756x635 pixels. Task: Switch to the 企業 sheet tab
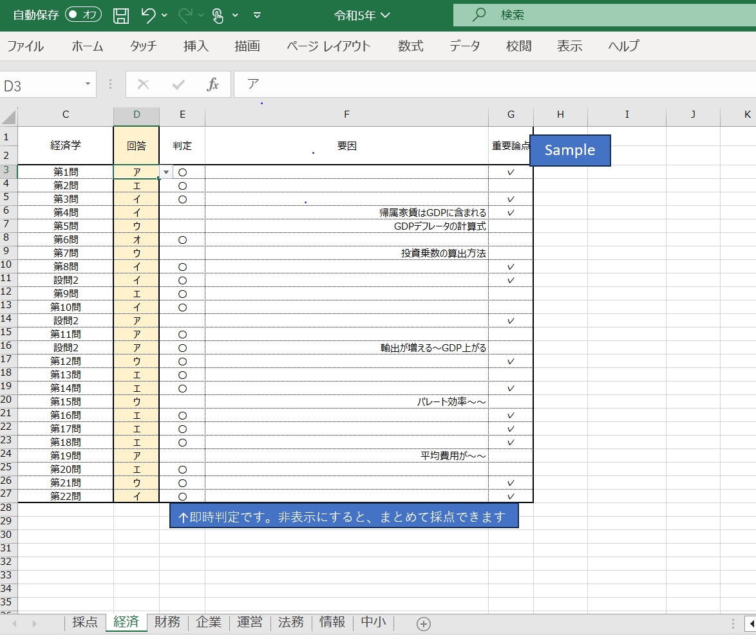pyautogui.click(x=208, y=623)
